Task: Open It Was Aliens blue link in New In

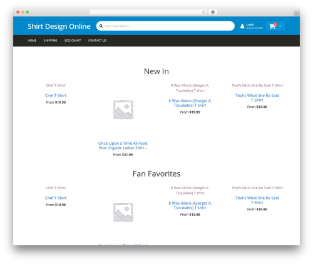Action: click(190, 103)
